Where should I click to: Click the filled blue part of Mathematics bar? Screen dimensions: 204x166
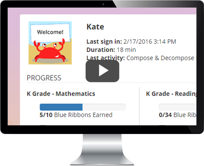[x=61, y=107]
